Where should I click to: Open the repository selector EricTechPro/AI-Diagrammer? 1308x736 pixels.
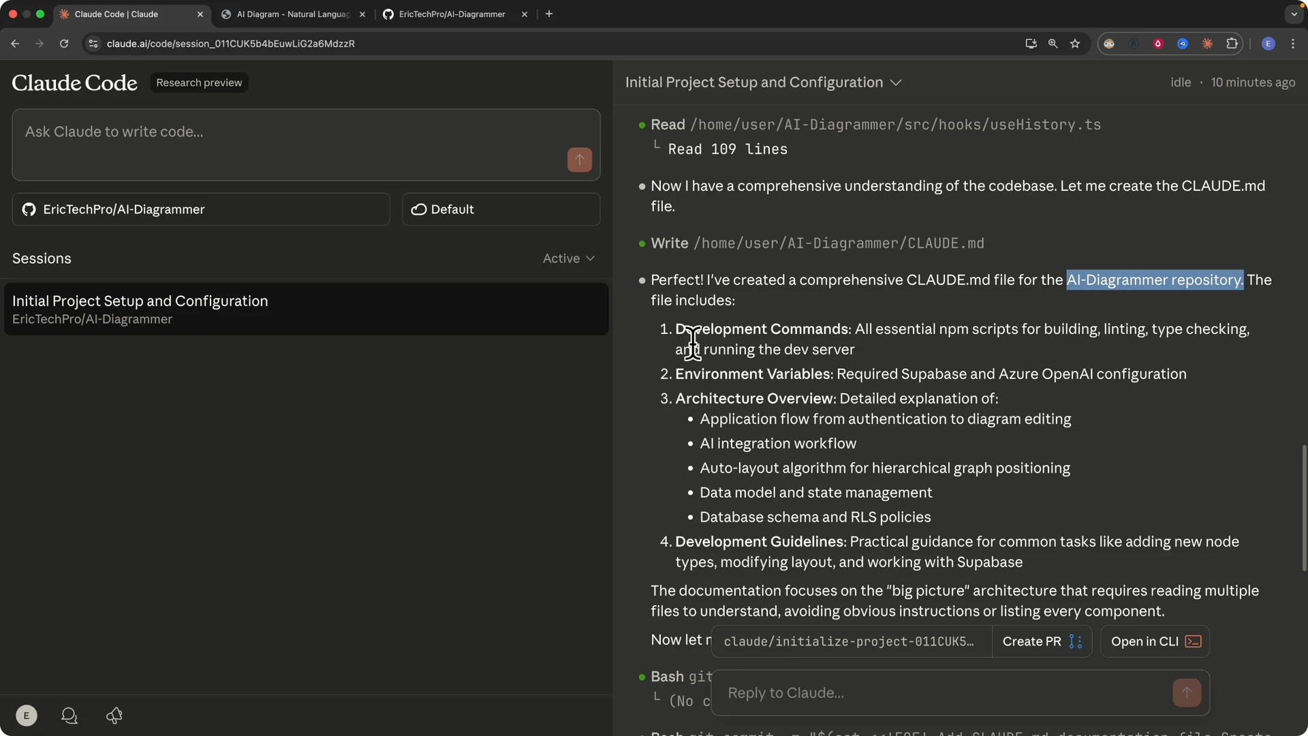tap(201, 209)
